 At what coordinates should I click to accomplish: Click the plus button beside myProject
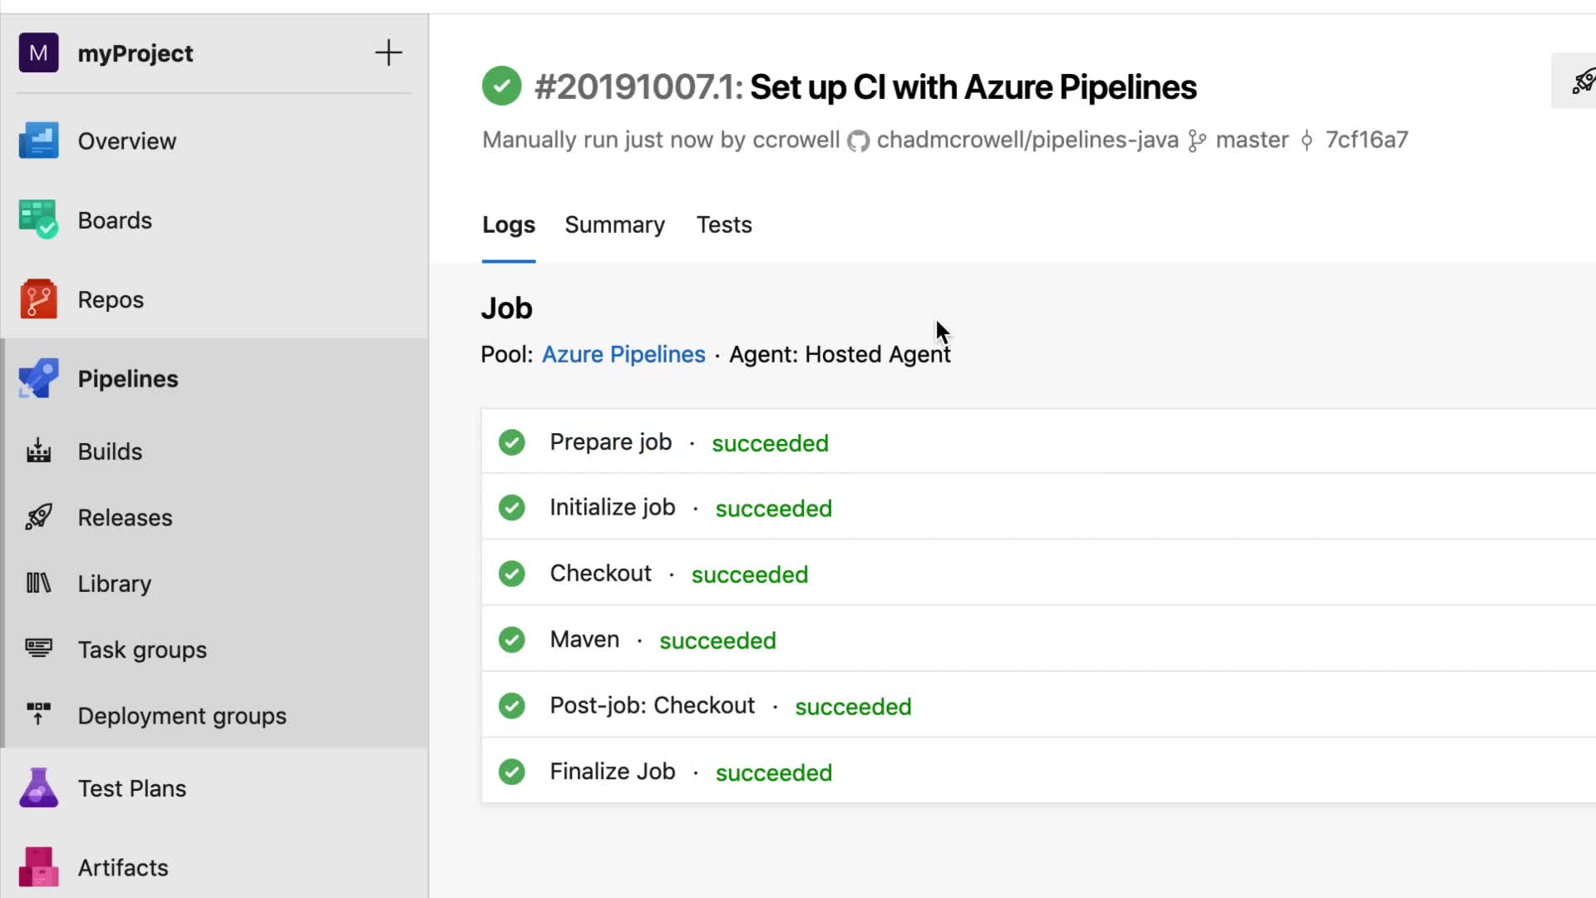tap(388, 53)
